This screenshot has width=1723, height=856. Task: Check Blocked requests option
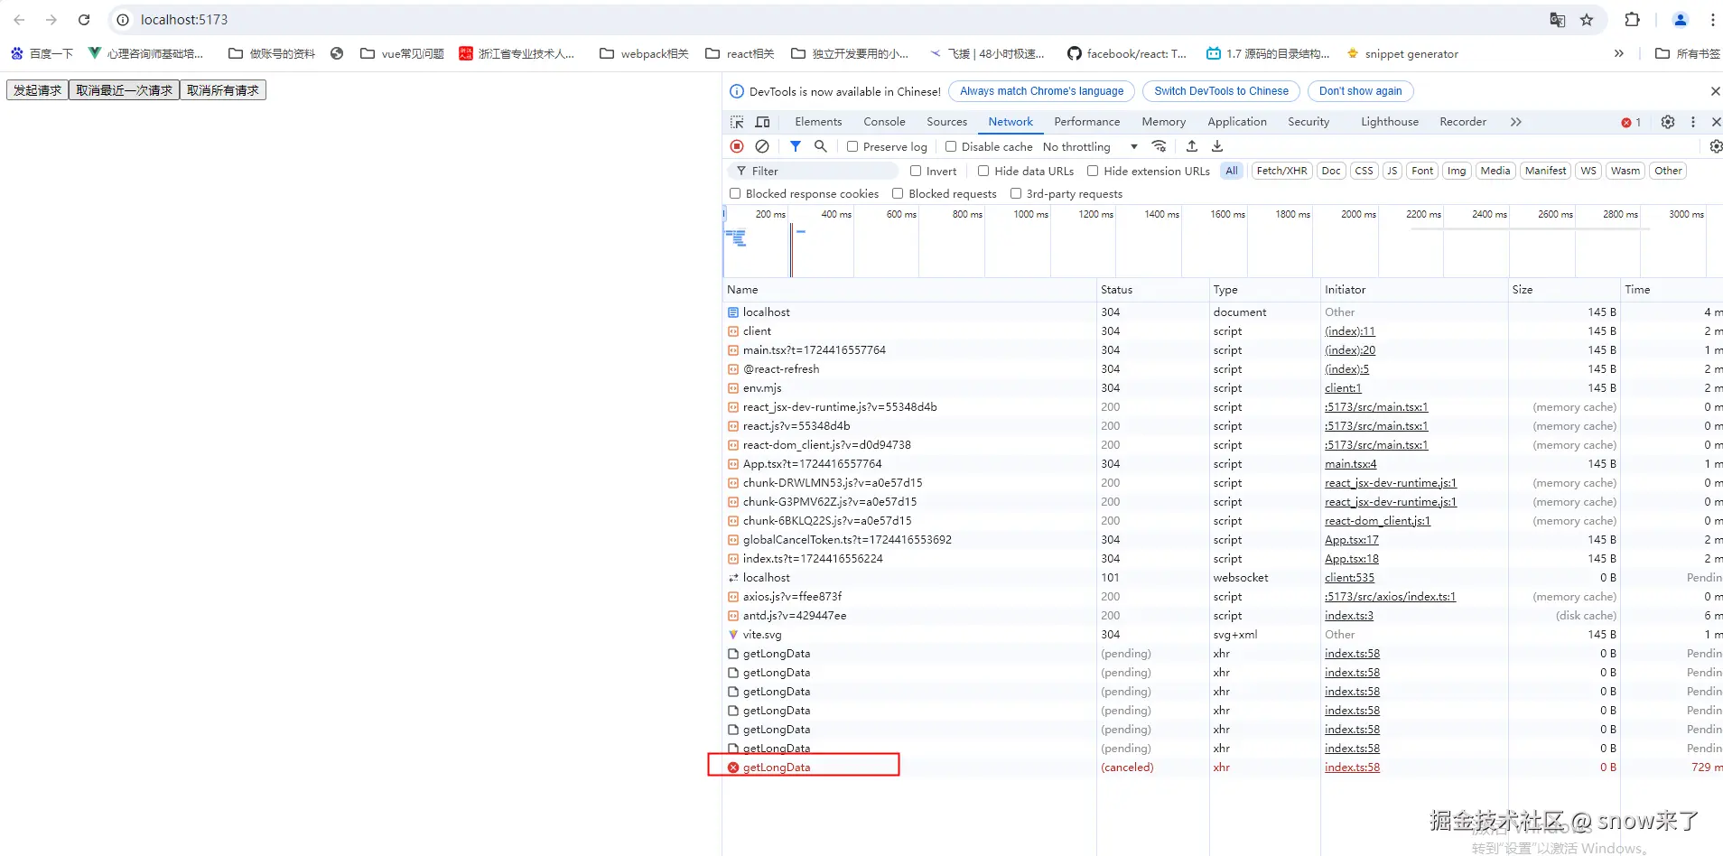pos(898,193)
